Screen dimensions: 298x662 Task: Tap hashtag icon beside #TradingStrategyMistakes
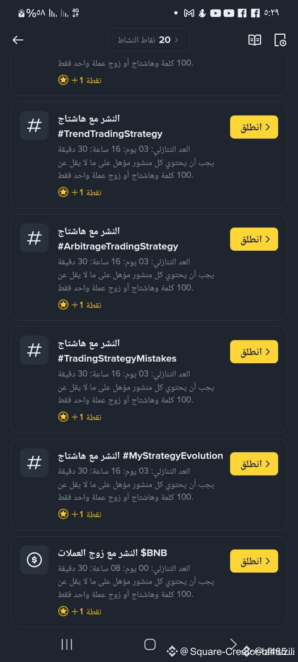pos(34,350)
